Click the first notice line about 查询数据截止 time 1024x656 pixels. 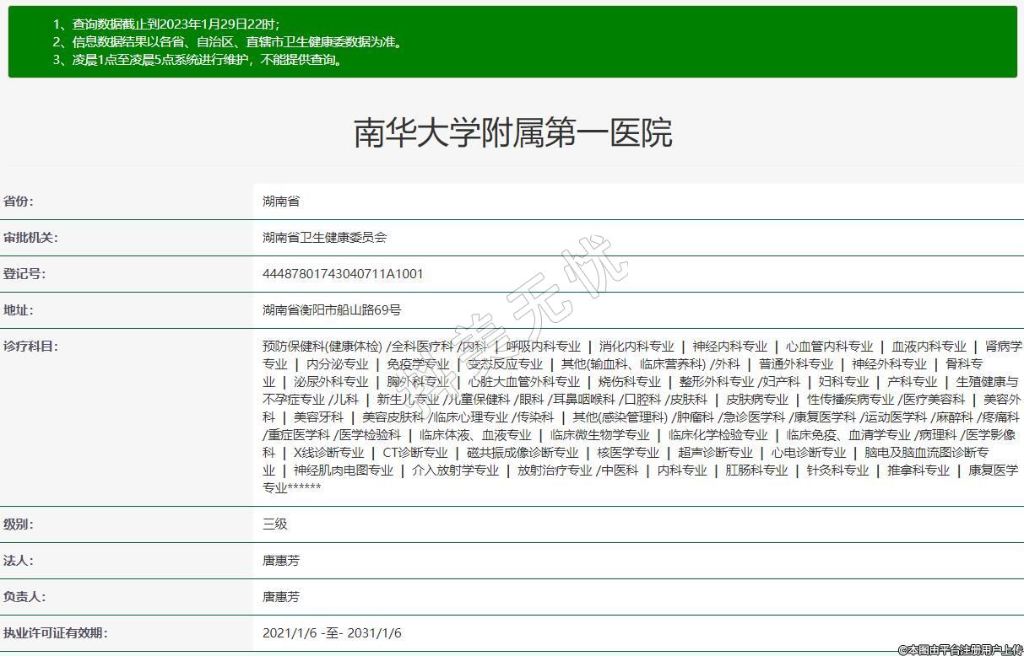pyautogui.click(x=166, y=24)
